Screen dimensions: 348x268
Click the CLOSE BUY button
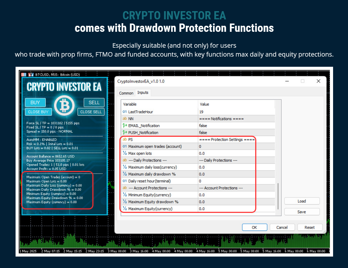pyautogui.click(x=38, y=112)
